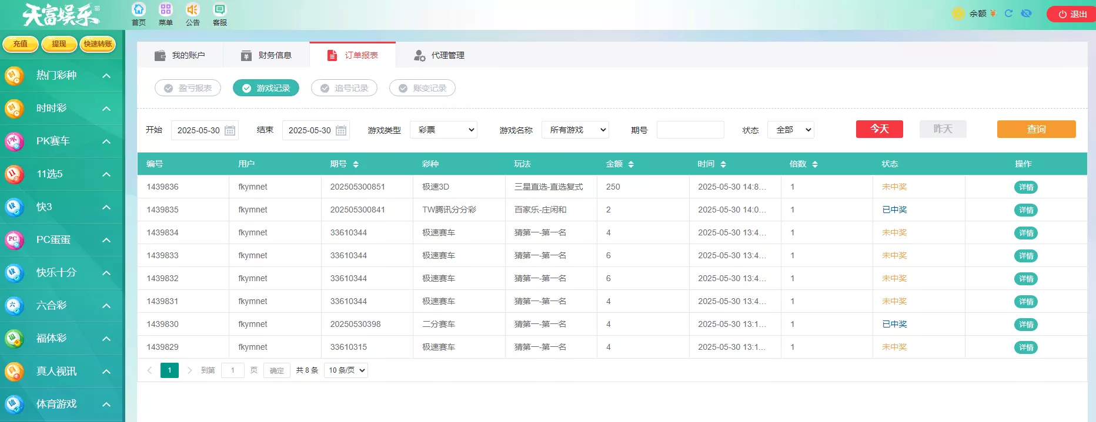1096x422 pixels.
Task: Open the menu (菜单) grid icon
Action: 166,10
